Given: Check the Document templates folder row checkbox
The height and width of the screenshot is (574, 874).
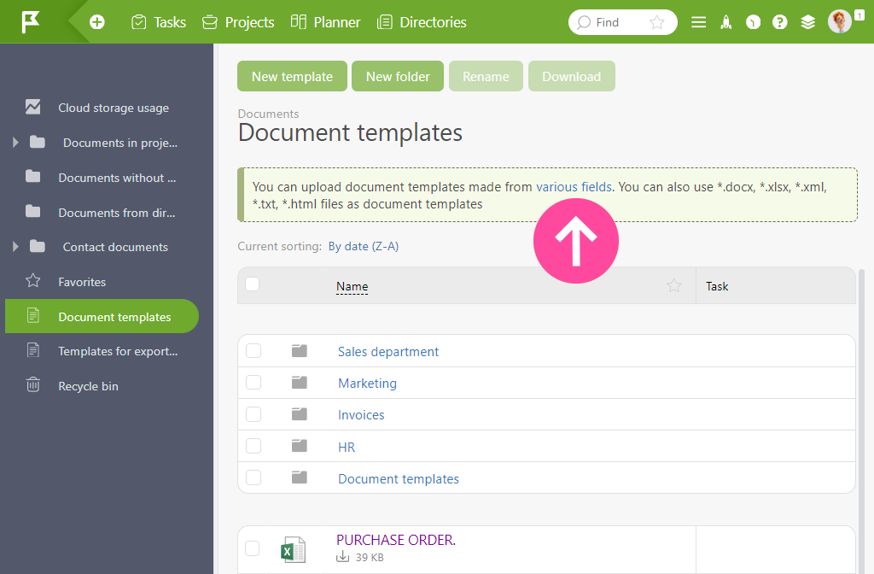Looking at the screenshot, I should tap(253, 478).
